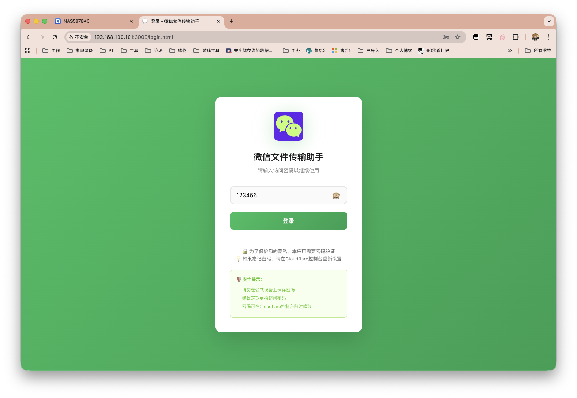Click the WeChat logo on the login card

coord(289,126)
